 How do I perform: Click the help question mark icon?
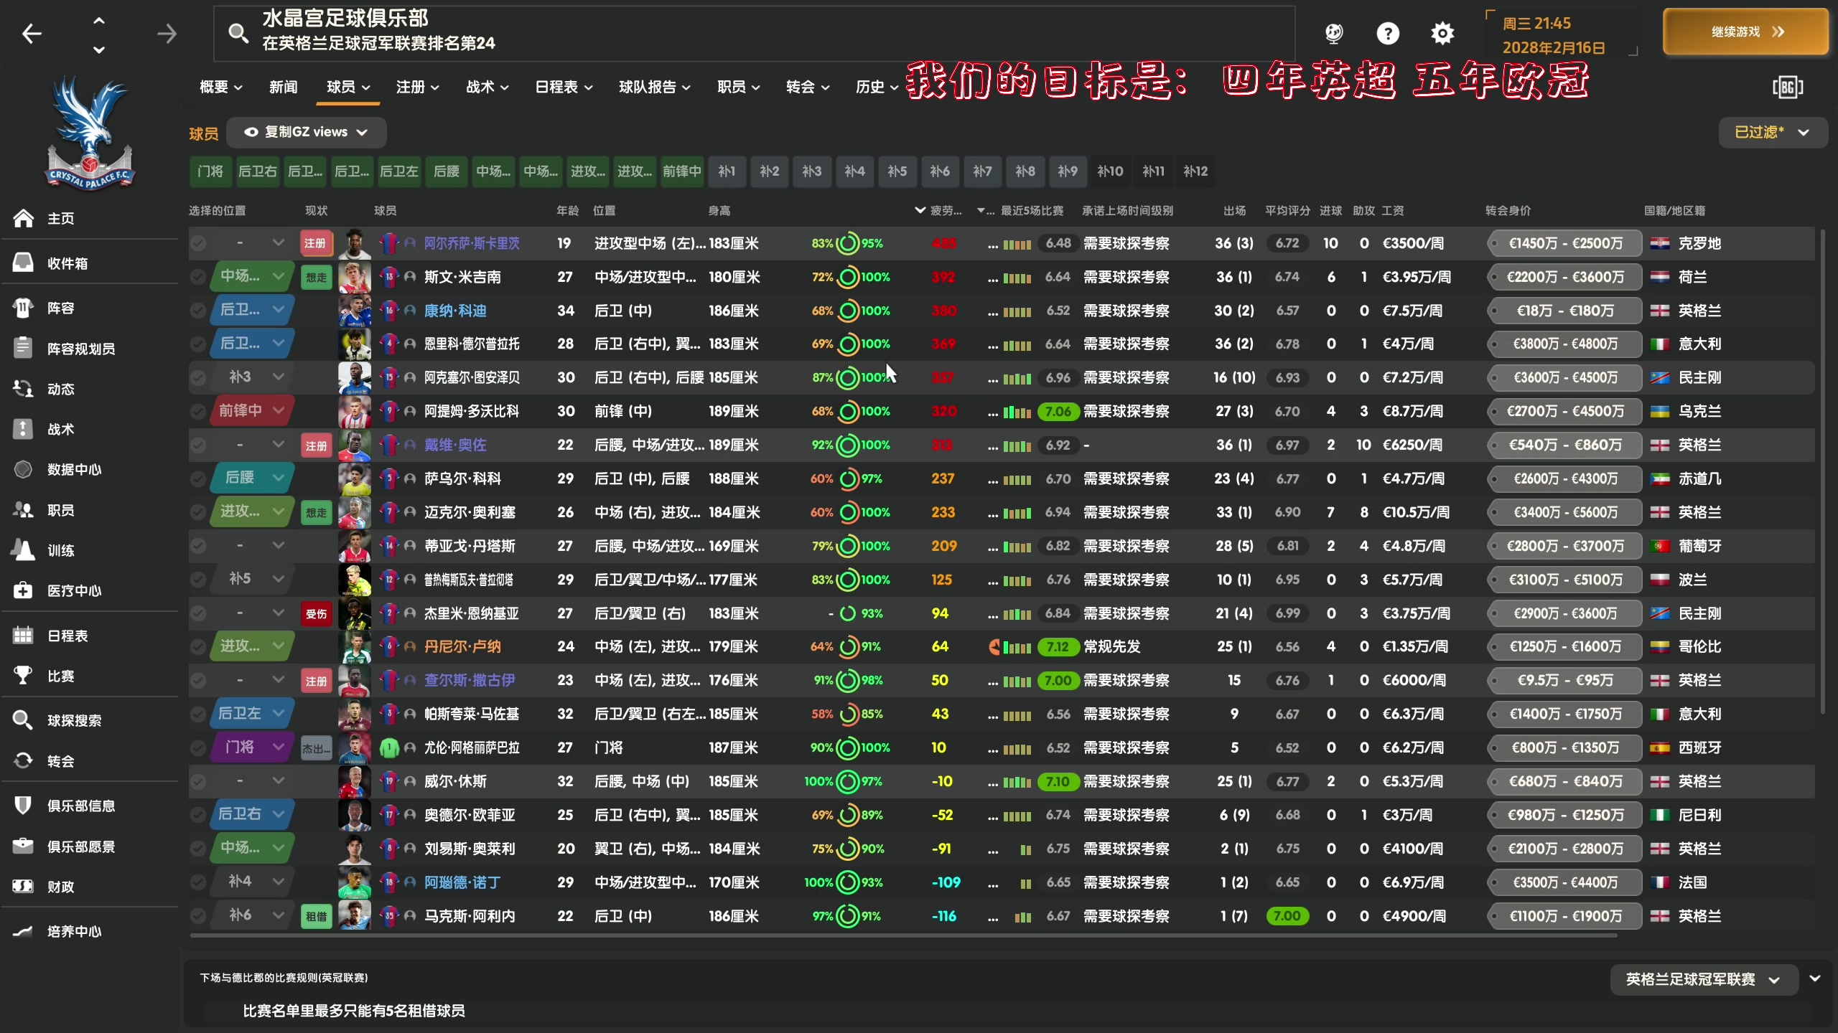1388,32
